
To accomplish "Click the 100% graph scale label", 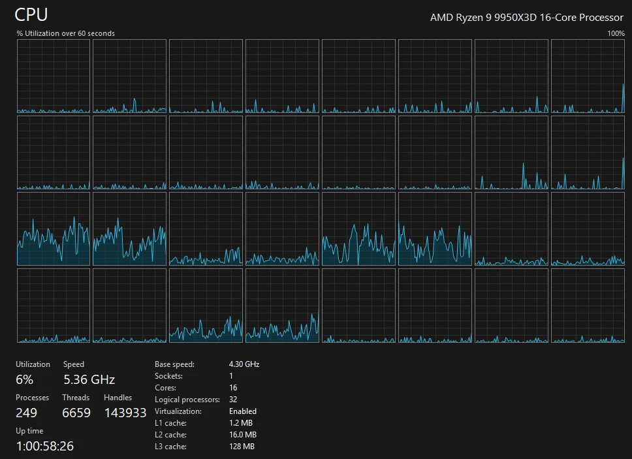I will (616, 33).
